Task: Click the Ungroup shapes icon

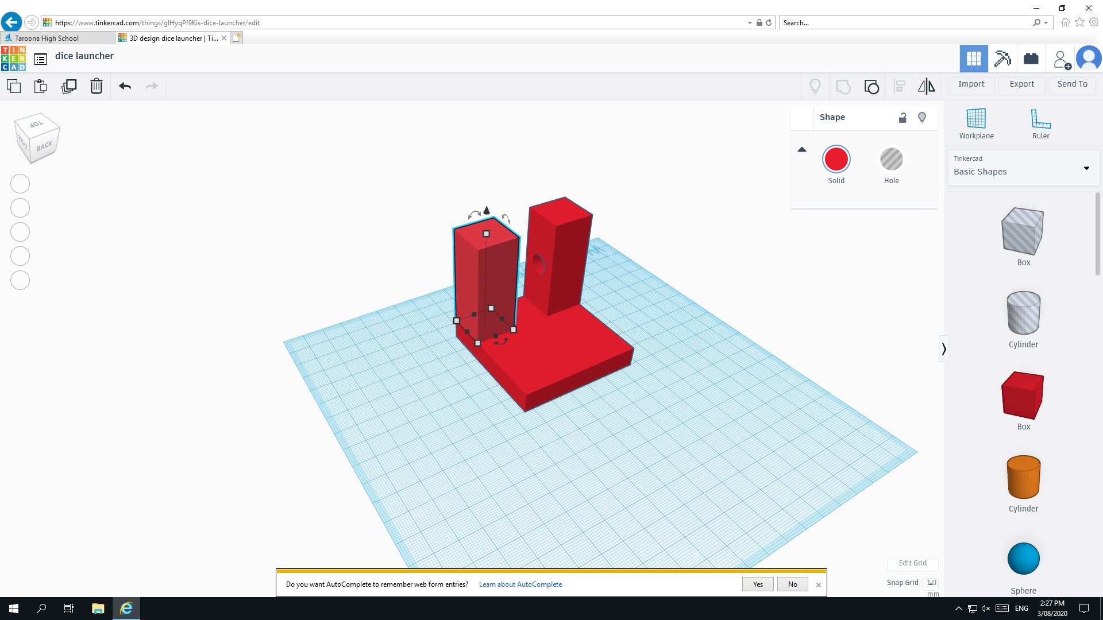Action: click(x=871, y=87)
